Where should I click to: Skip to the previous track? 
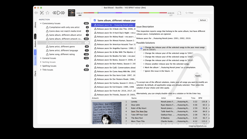pos(54,13)
